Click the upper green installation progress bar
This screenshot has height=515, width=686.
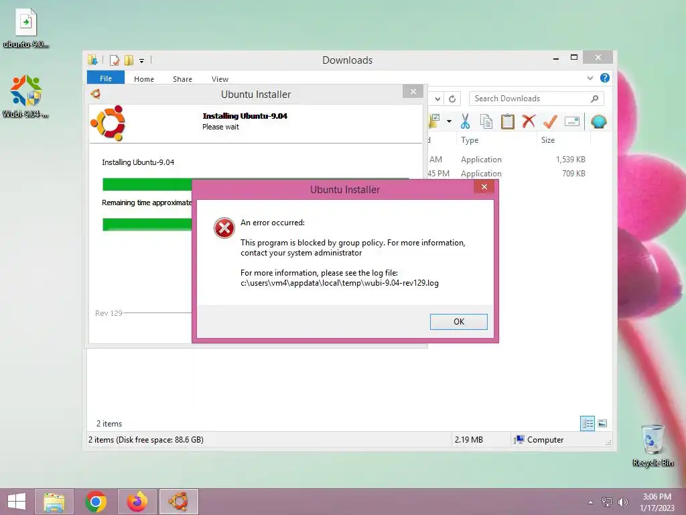click(147, 185)
